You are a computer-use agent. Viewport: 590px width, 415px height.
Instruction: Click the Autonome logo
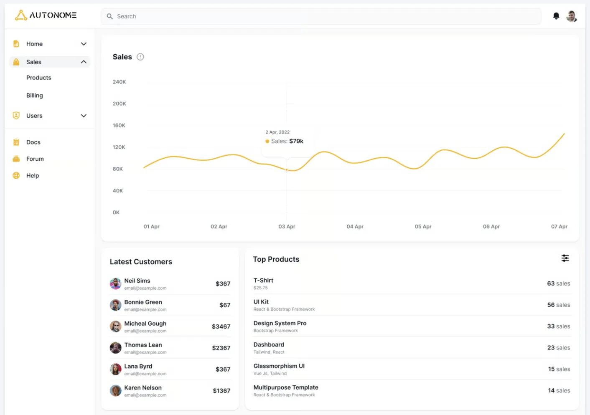click(46, 15)
